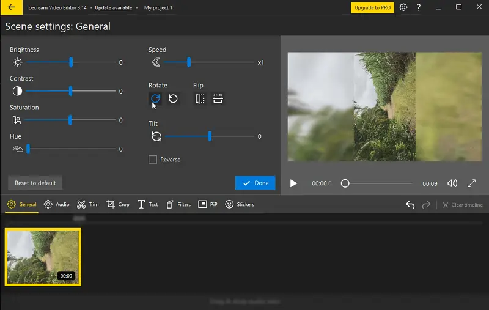
Task: Rotate the scene clockwise
Action: 155,98
